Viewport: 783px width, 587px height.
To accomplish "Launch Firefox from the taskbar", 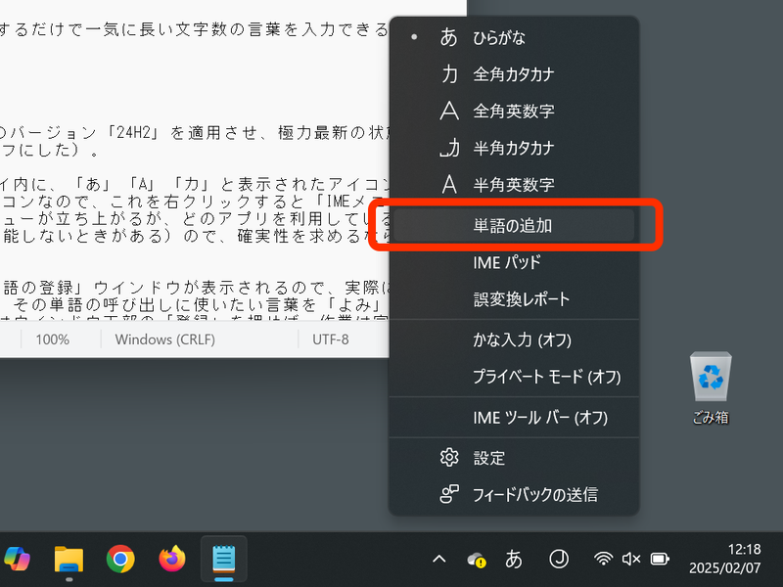I will tap(171, 560).
